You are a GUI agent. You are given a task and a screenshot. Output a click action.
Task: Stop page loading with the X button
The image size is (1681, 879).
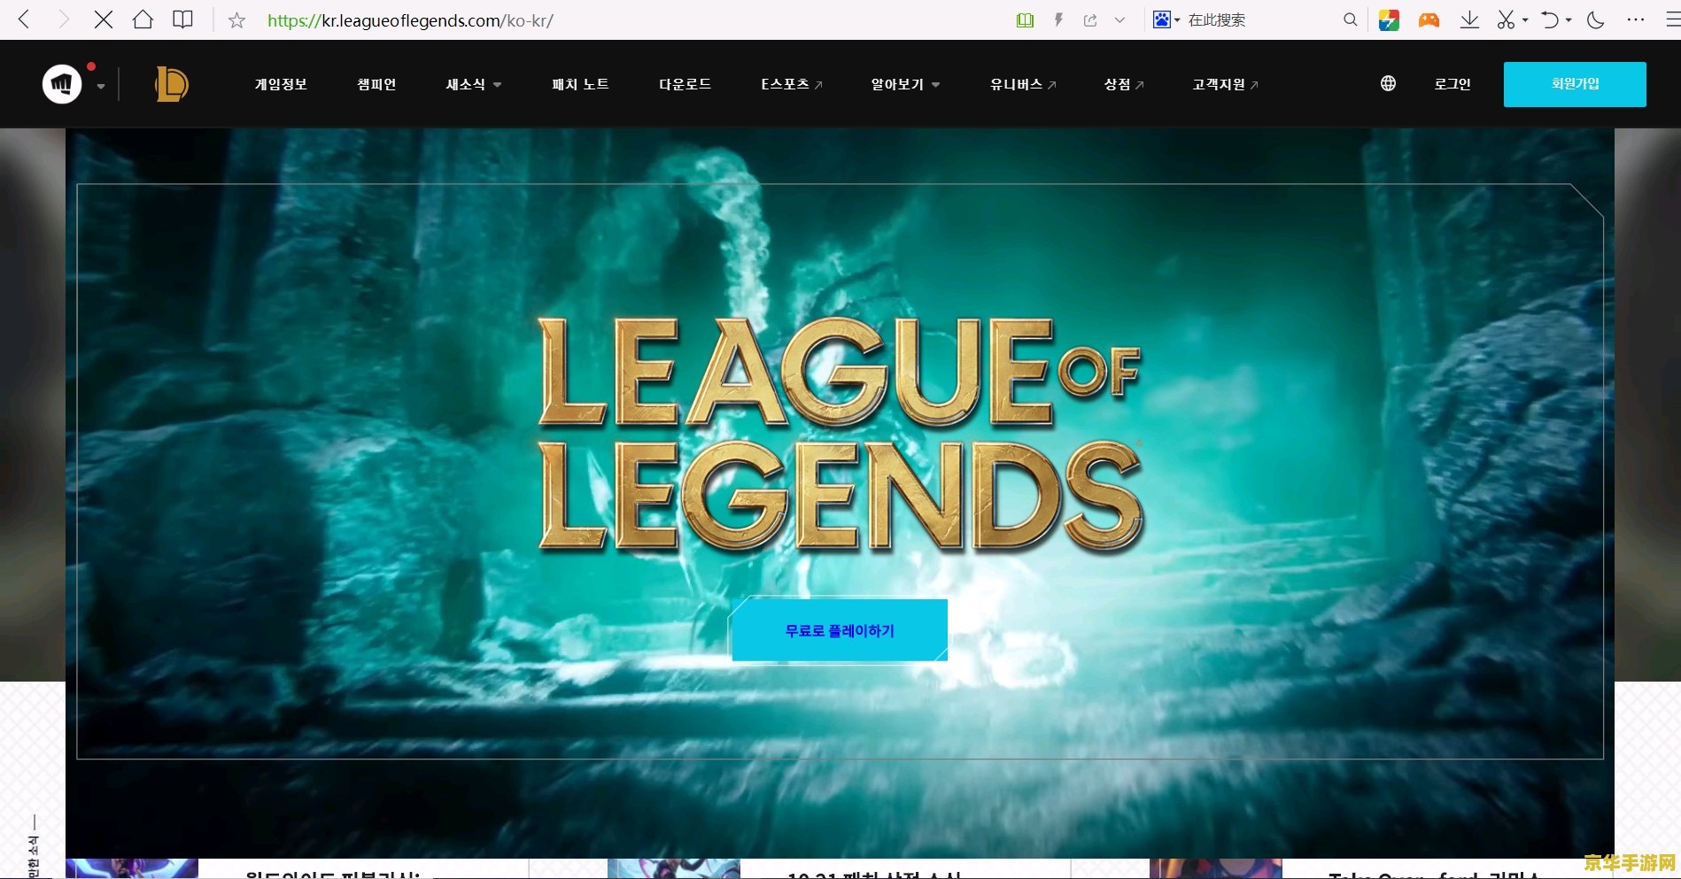point(103,19)
